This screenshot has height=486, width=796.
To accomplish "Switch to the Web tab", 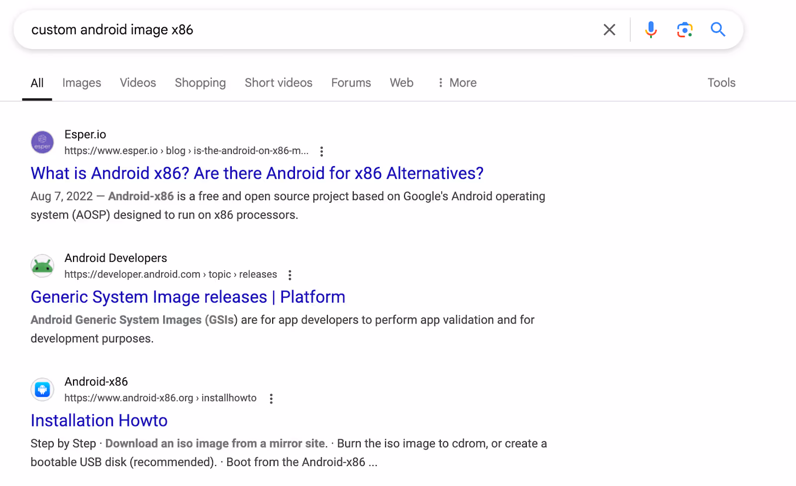I will click(401, 82).
